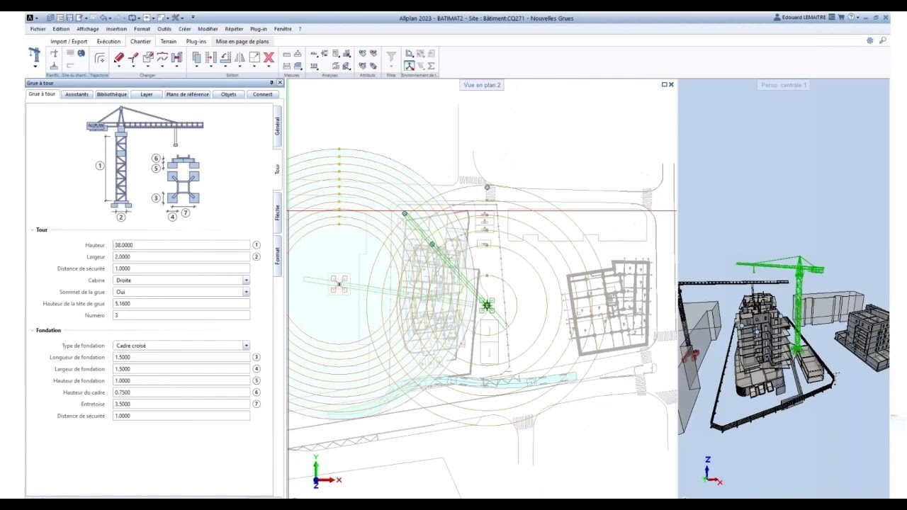This screenshot has height=510, width=907.
Task: Open the Cabine dropdown set to Droite
Action: coord(246,280)
